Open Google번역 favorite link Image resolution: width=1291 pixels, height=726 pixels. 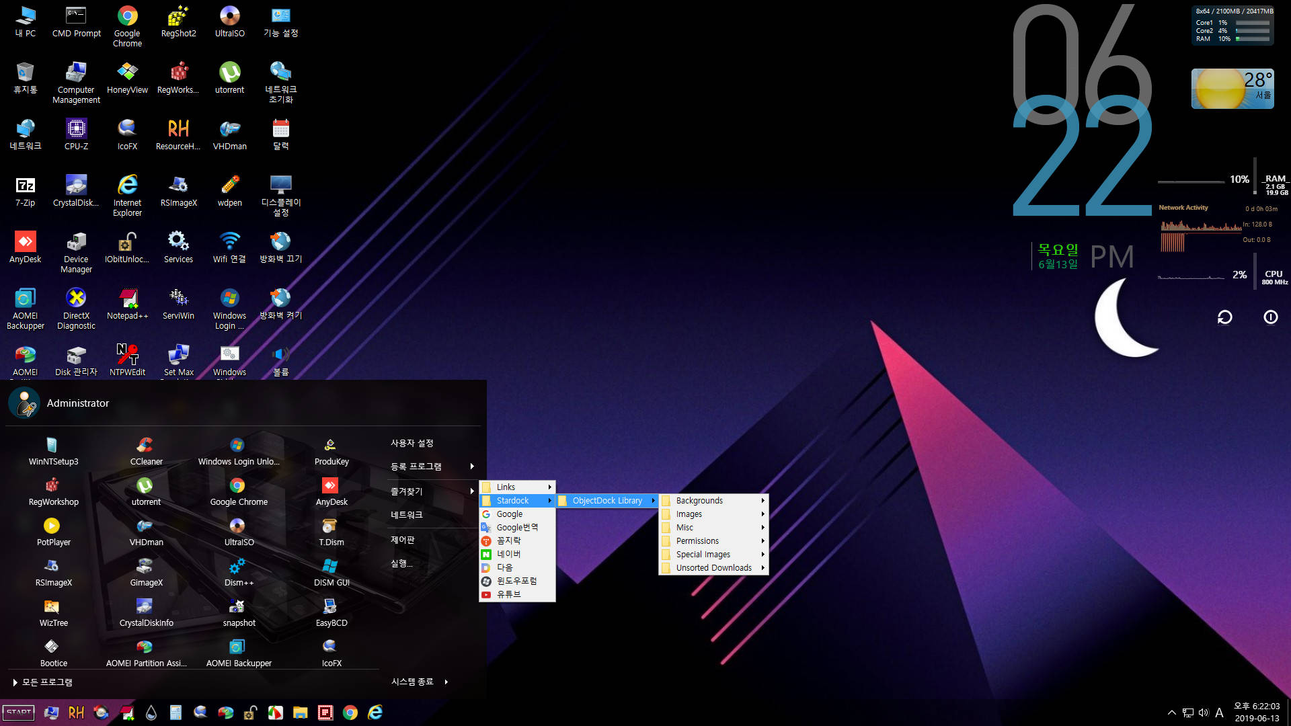[517, 528]
